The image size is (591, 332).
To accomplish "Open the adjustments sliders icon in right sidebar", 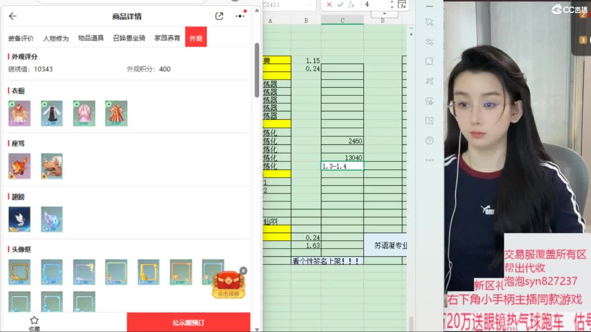I will point(429,41).
